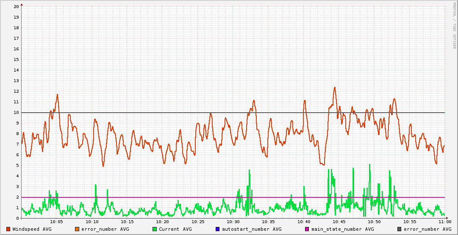This screenshot has width=458, height=235.
Task: Click the dark gray error_number legend swatch
Action: click(x=400, y=229)
